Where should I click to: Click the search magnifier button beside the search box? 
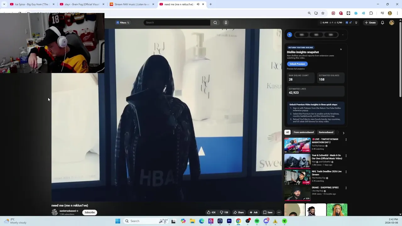pyautogui.click(x=215, y=23)
